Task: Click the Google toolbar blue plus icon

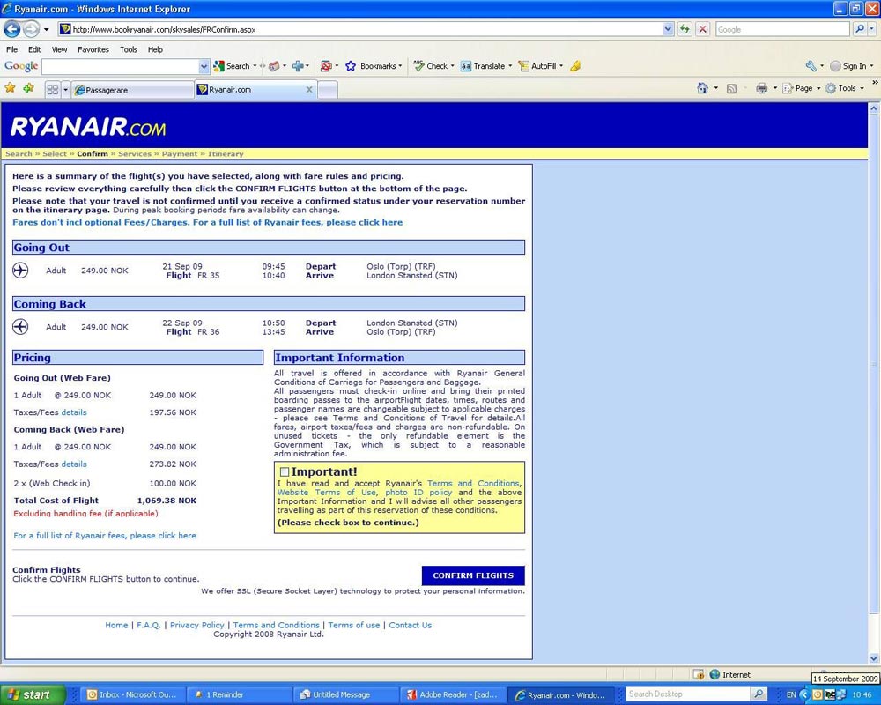Action: 298,66
